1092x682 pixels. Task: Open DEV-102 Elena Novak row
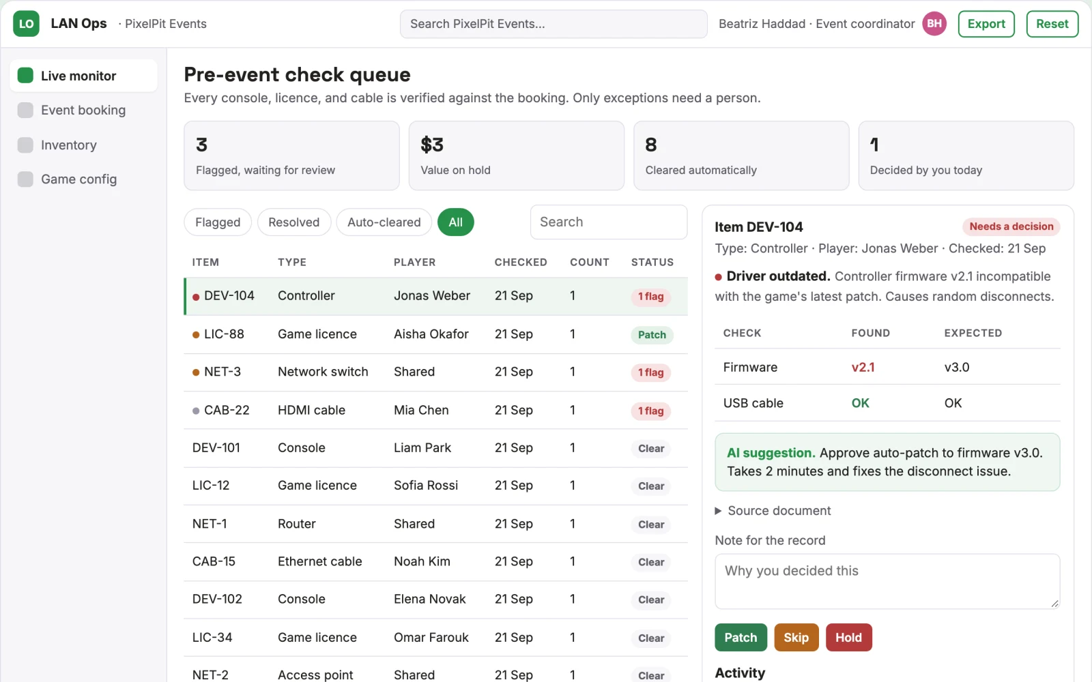click(435, 599)
